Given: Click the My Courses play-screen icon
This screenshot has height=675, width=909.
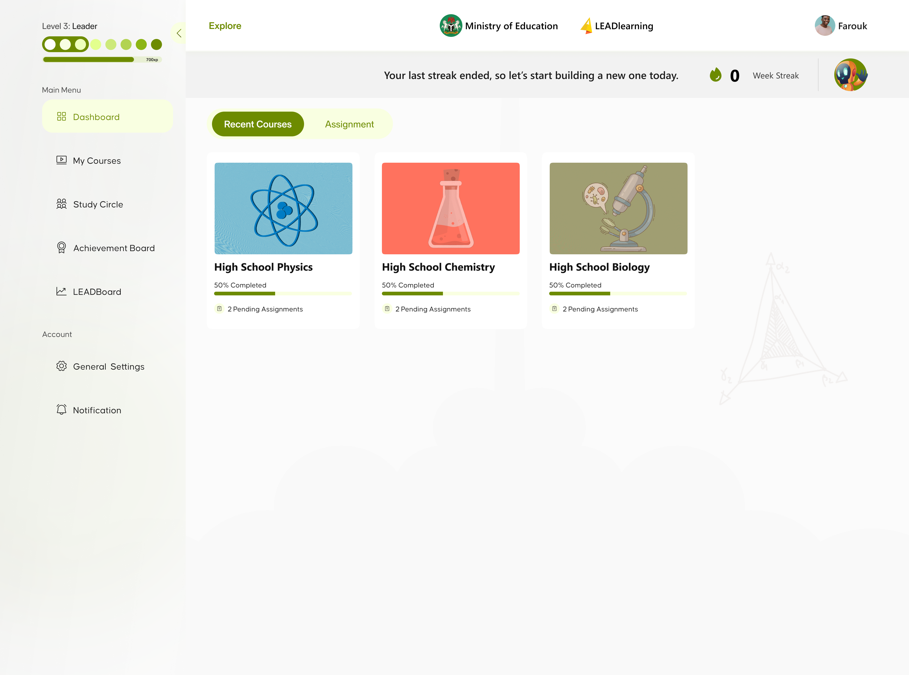Looking at the screenshot, I should (x=62, y=160).
